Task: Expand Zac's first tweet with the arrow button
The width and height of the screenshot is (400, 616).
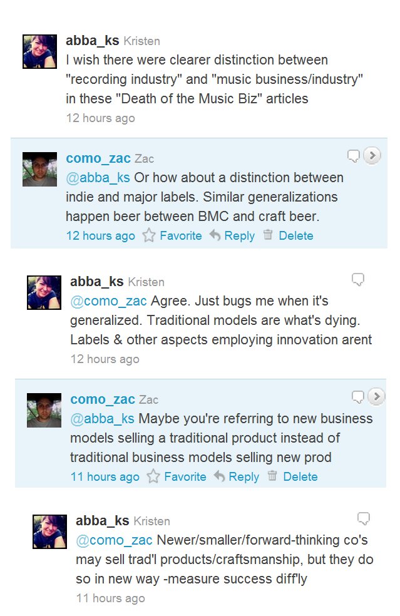Action: 372,156
